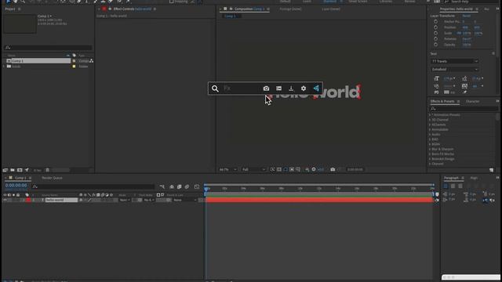502x282 pixels.
Task: Switch to the Character tab
Action: pos(472,101)
